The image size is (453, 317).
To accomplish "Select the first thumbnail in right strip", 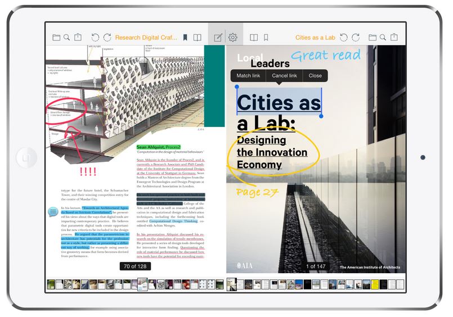I will [x=232, y=284].
